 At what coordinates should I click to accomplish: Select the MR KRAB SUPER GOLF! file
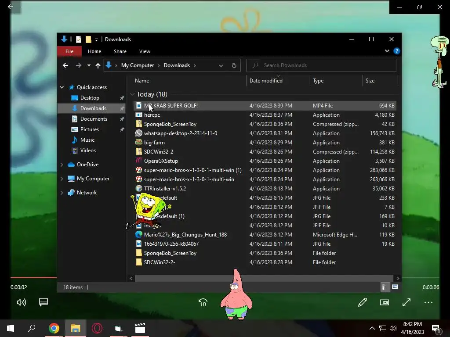[265, 105]
